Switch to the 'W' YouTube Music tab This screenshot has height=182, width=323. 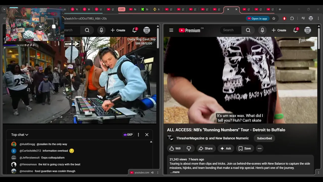click(x=87, y=9)
